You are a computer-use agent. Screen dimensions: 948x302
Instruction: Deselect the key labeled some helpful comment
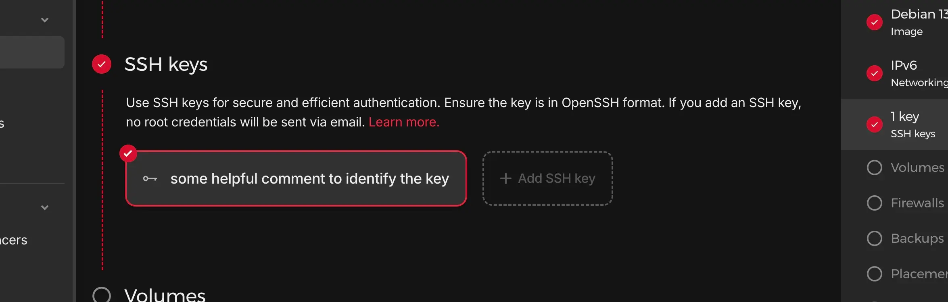(x=296, y=178)
